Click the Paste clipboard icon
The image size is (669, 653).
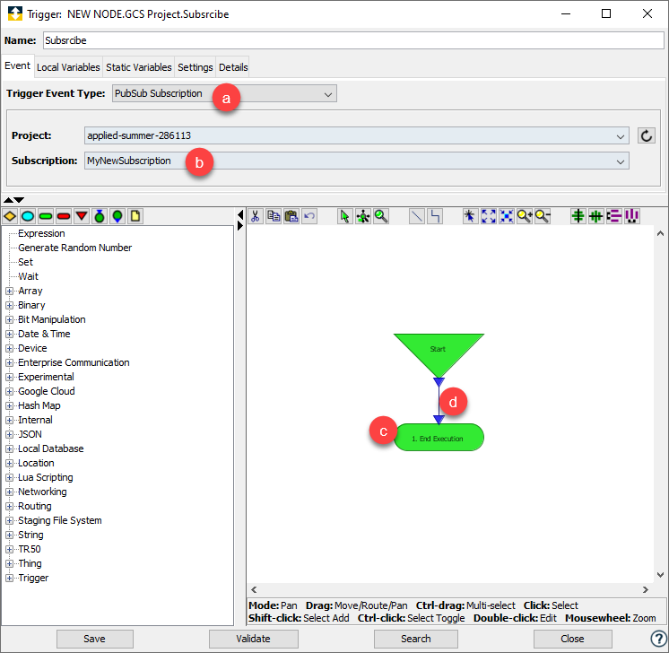tap(291, 216)
